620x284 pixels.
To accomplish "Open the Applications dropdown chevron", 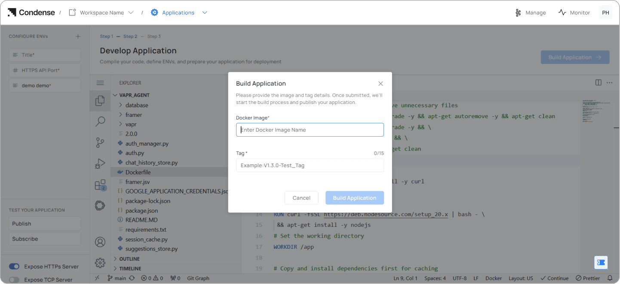I will point(205,12).
